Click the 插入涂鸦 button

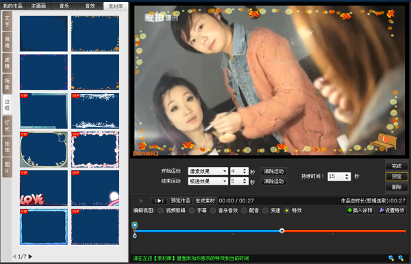[x=360, y=210]
